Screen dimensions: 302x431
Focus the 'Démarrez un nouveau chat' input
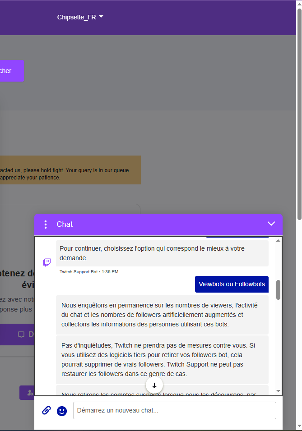coord(175,410)
